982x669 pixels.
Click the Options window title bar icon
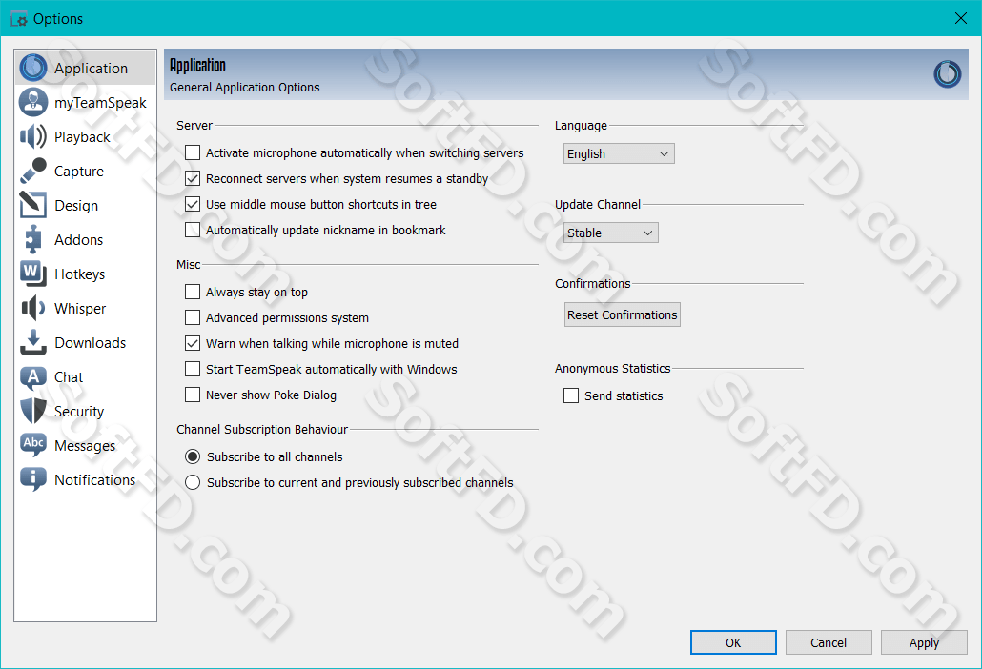point(19,19)
